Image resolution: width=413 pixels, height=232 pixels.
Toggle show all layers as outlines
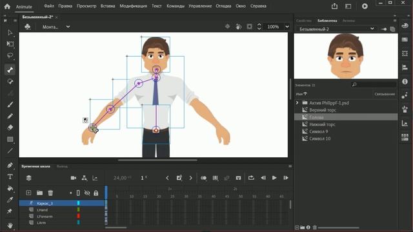[78, 193]
